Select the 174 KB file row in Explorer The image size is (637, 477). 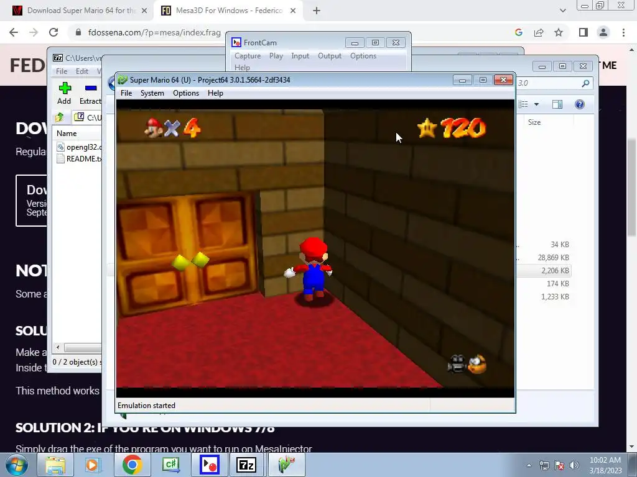(544, 283)
